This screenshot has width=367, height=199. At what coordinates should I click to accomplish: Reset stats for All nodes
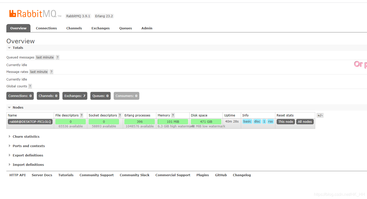tap(305, 122)
